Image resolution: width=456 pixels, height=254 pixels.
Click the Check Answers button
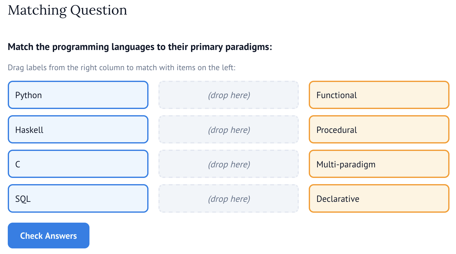(48, 235)
